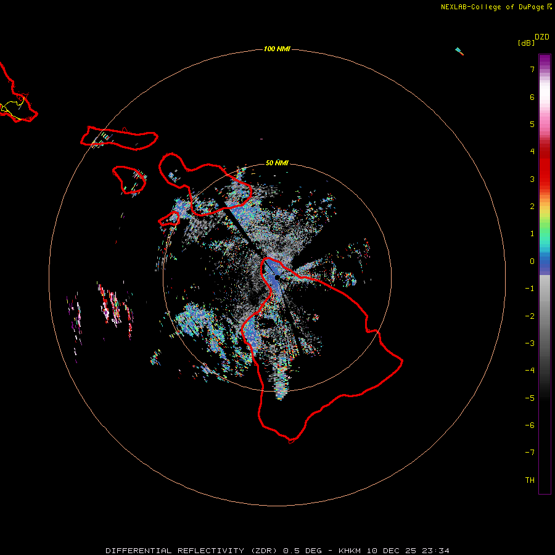Click the -4 value on the color scale

click(x=530, y=371)
